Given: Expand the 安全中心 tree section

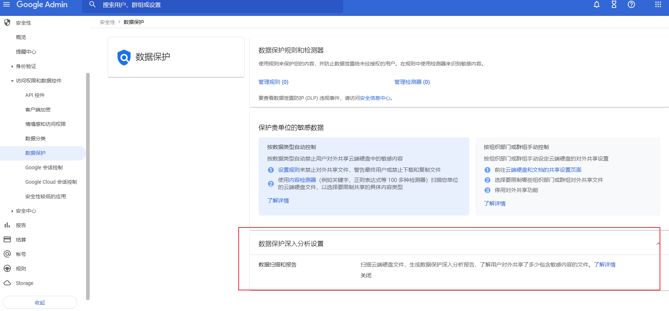Looking at the screenshot, I should point(12,211).
